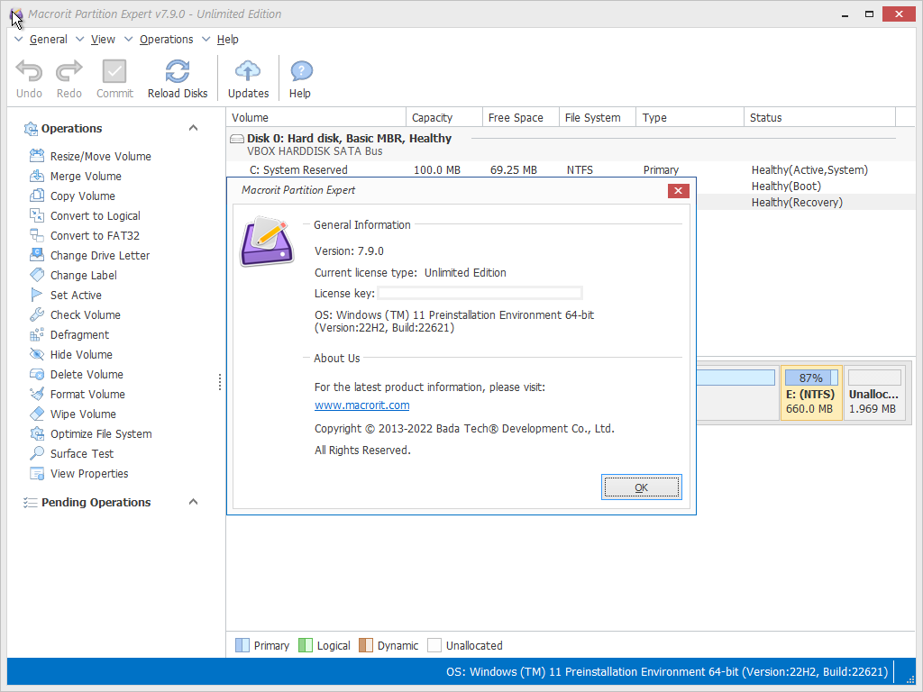Sort by the Status column header
This screenshot has height=692, width=923.
coord(820,118)
